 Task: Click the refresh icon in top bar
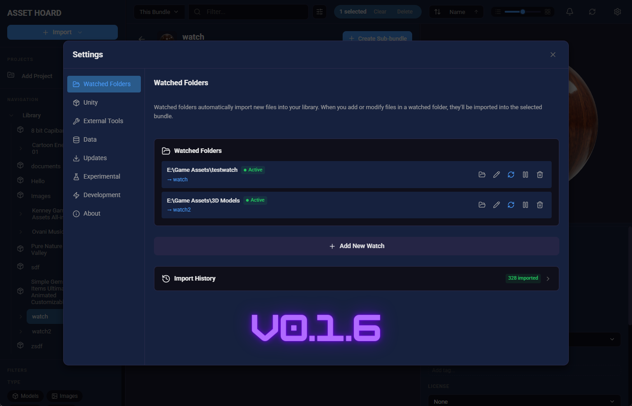point(592,12)
